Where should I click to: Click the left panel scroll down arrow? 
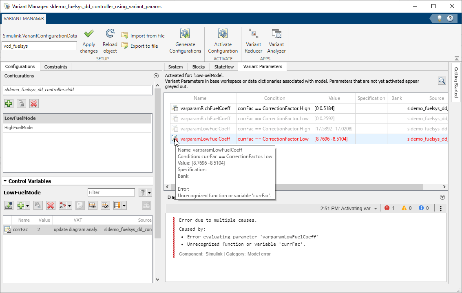tap(157, 280)
